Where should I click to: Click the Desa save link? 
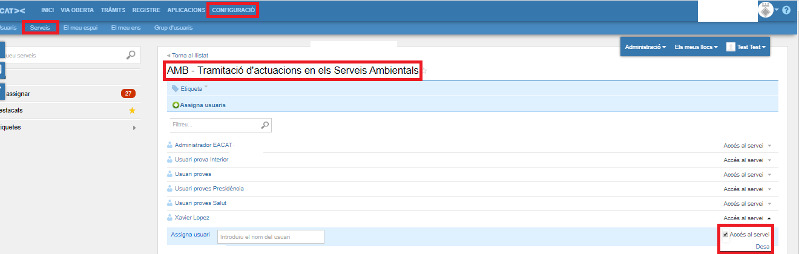(762, 246)
